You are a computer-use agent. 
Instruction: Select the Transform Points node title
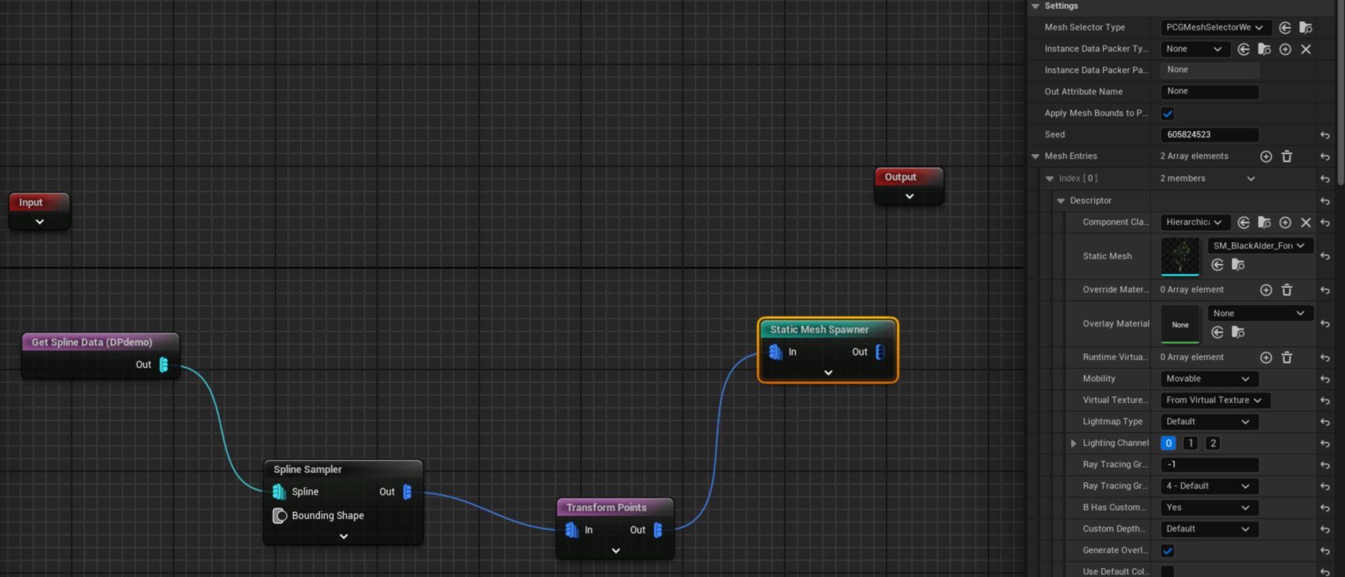pos(607,507)
